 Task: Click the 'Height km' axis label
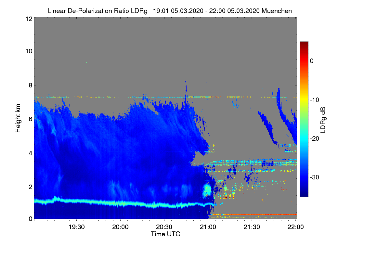(x=18, y=119)
